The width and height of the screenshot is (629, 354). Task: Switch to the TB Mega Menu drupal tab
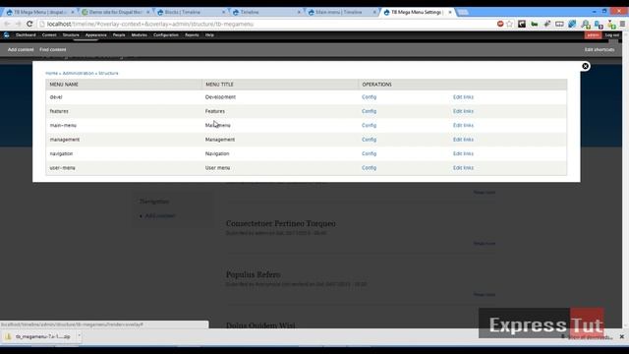[x=40, y=13]
